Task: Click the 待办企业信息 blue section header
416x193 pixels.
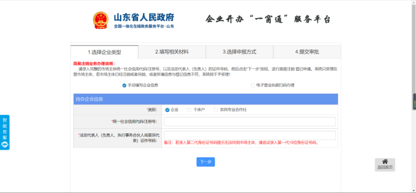Action: pos(205,99)
